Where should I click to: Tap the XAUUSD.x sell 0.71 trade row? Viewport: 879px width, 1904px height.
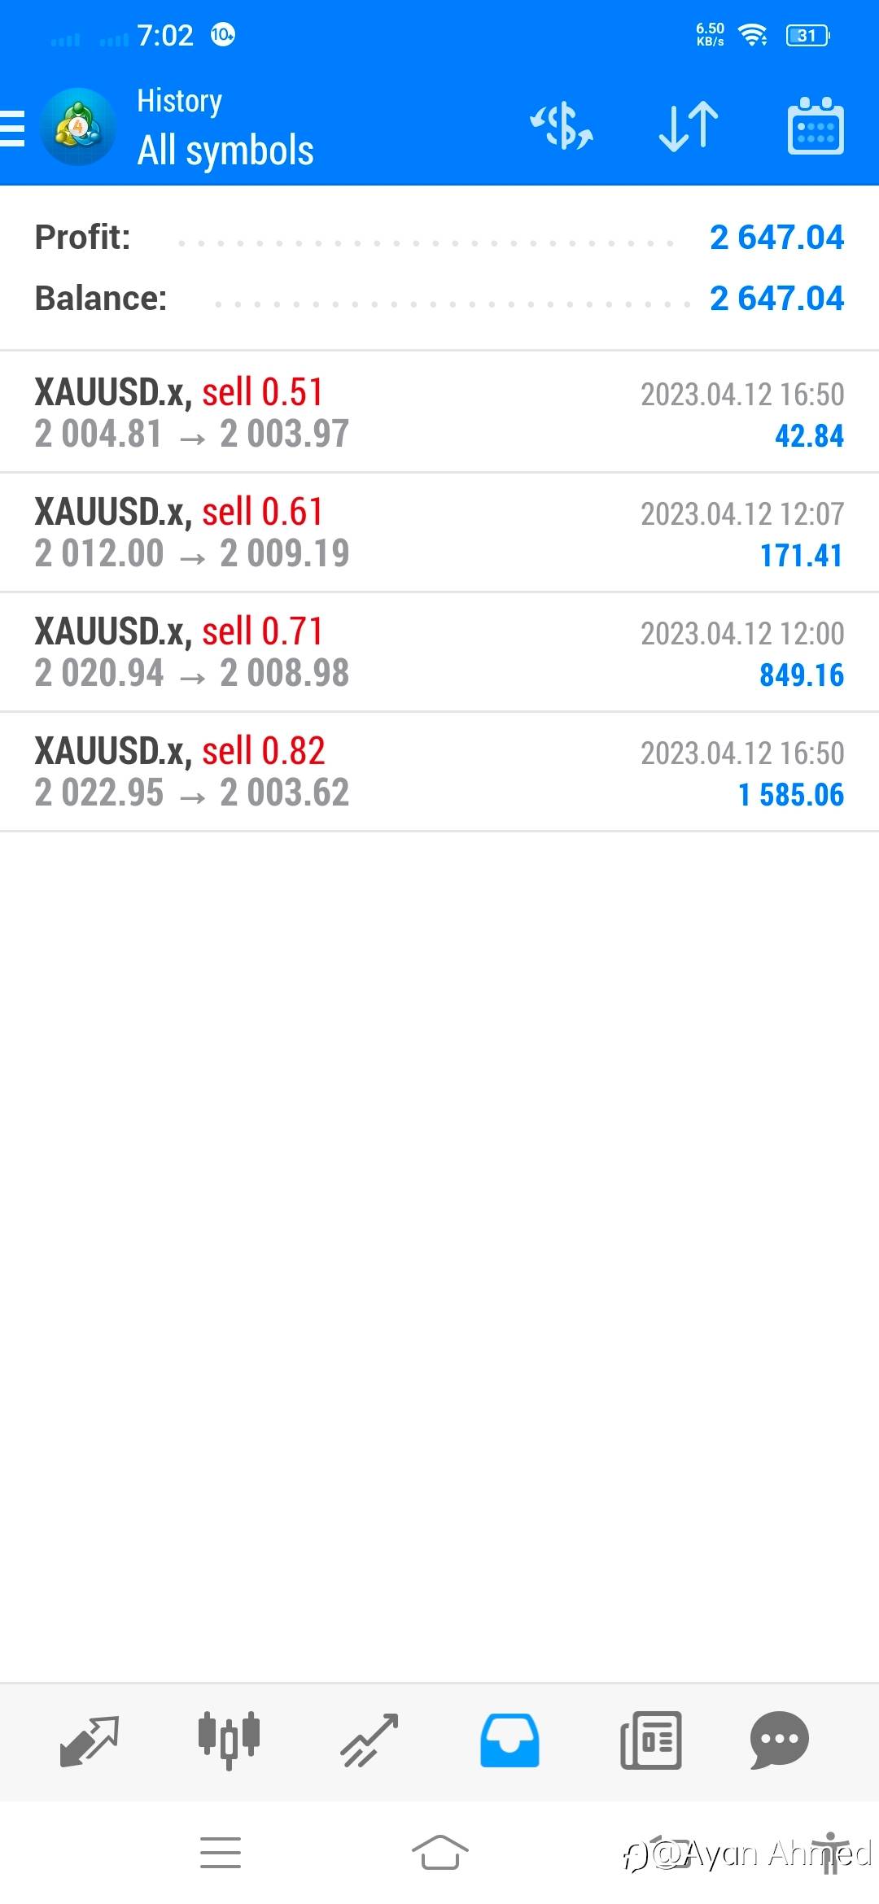click(439, 652)
